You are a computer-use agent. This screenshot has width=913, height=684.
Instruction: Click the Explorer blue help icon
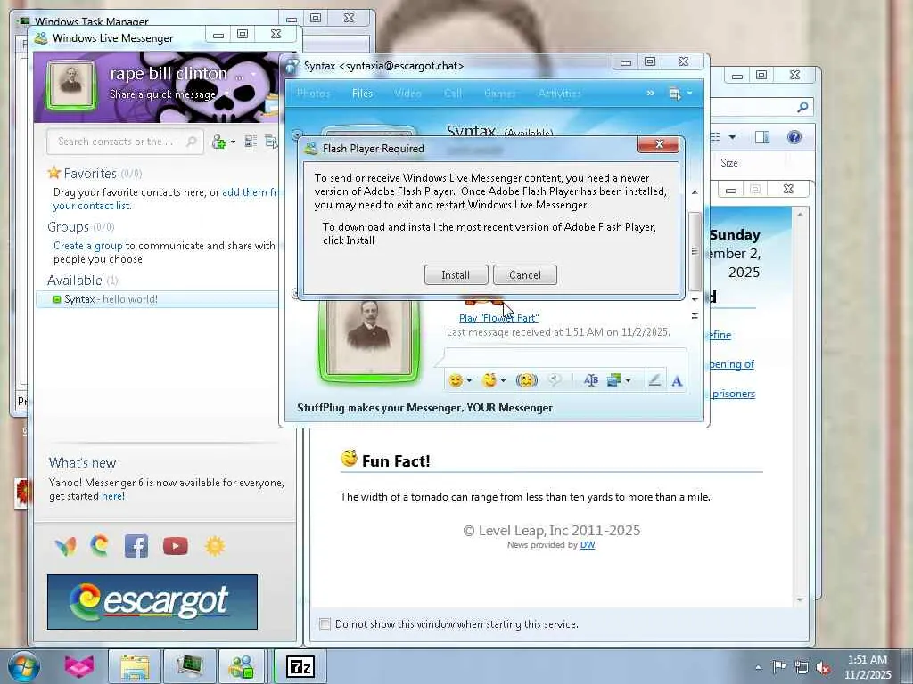click(x=794, y=137)
